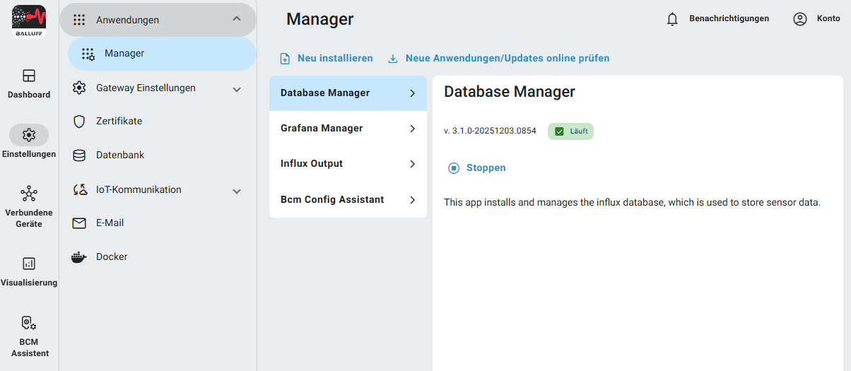Expand Gateway Einstellungen submenu arrow

pos(237,89)
